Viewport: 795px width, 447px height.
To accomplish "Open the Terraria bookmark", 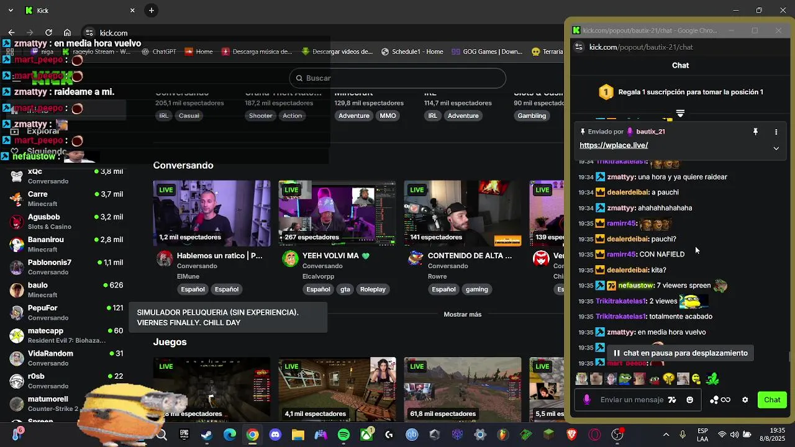I will 547,52.
